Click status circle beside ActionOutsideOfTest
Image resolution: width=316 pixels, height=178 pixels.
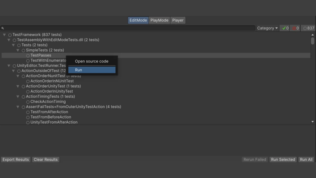click(19, 71)
